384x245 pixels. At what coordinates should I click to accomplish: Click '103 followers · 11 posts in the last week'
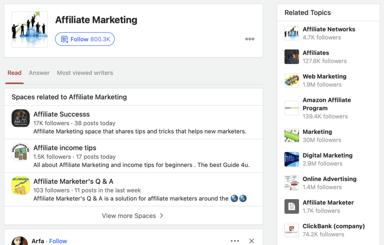pyautogui.click(x=87, y=190)
